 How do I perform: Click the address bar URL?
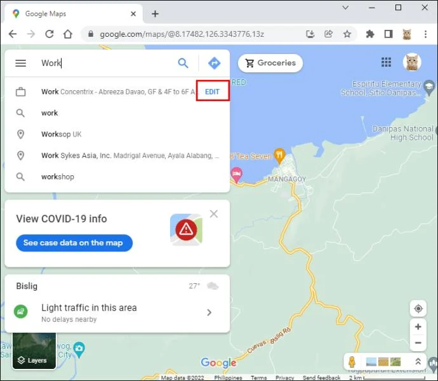[x=182, y=34]
